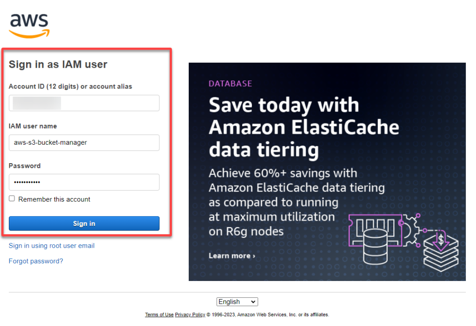This screenshot has height=326, width=476.
Task: Open the Forgot password link
Action: point(36,261)
